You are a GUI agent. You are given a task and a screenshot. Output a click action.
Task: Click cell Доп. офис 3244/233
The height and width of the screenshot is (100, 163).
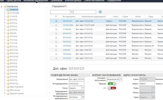pos(84,50)
